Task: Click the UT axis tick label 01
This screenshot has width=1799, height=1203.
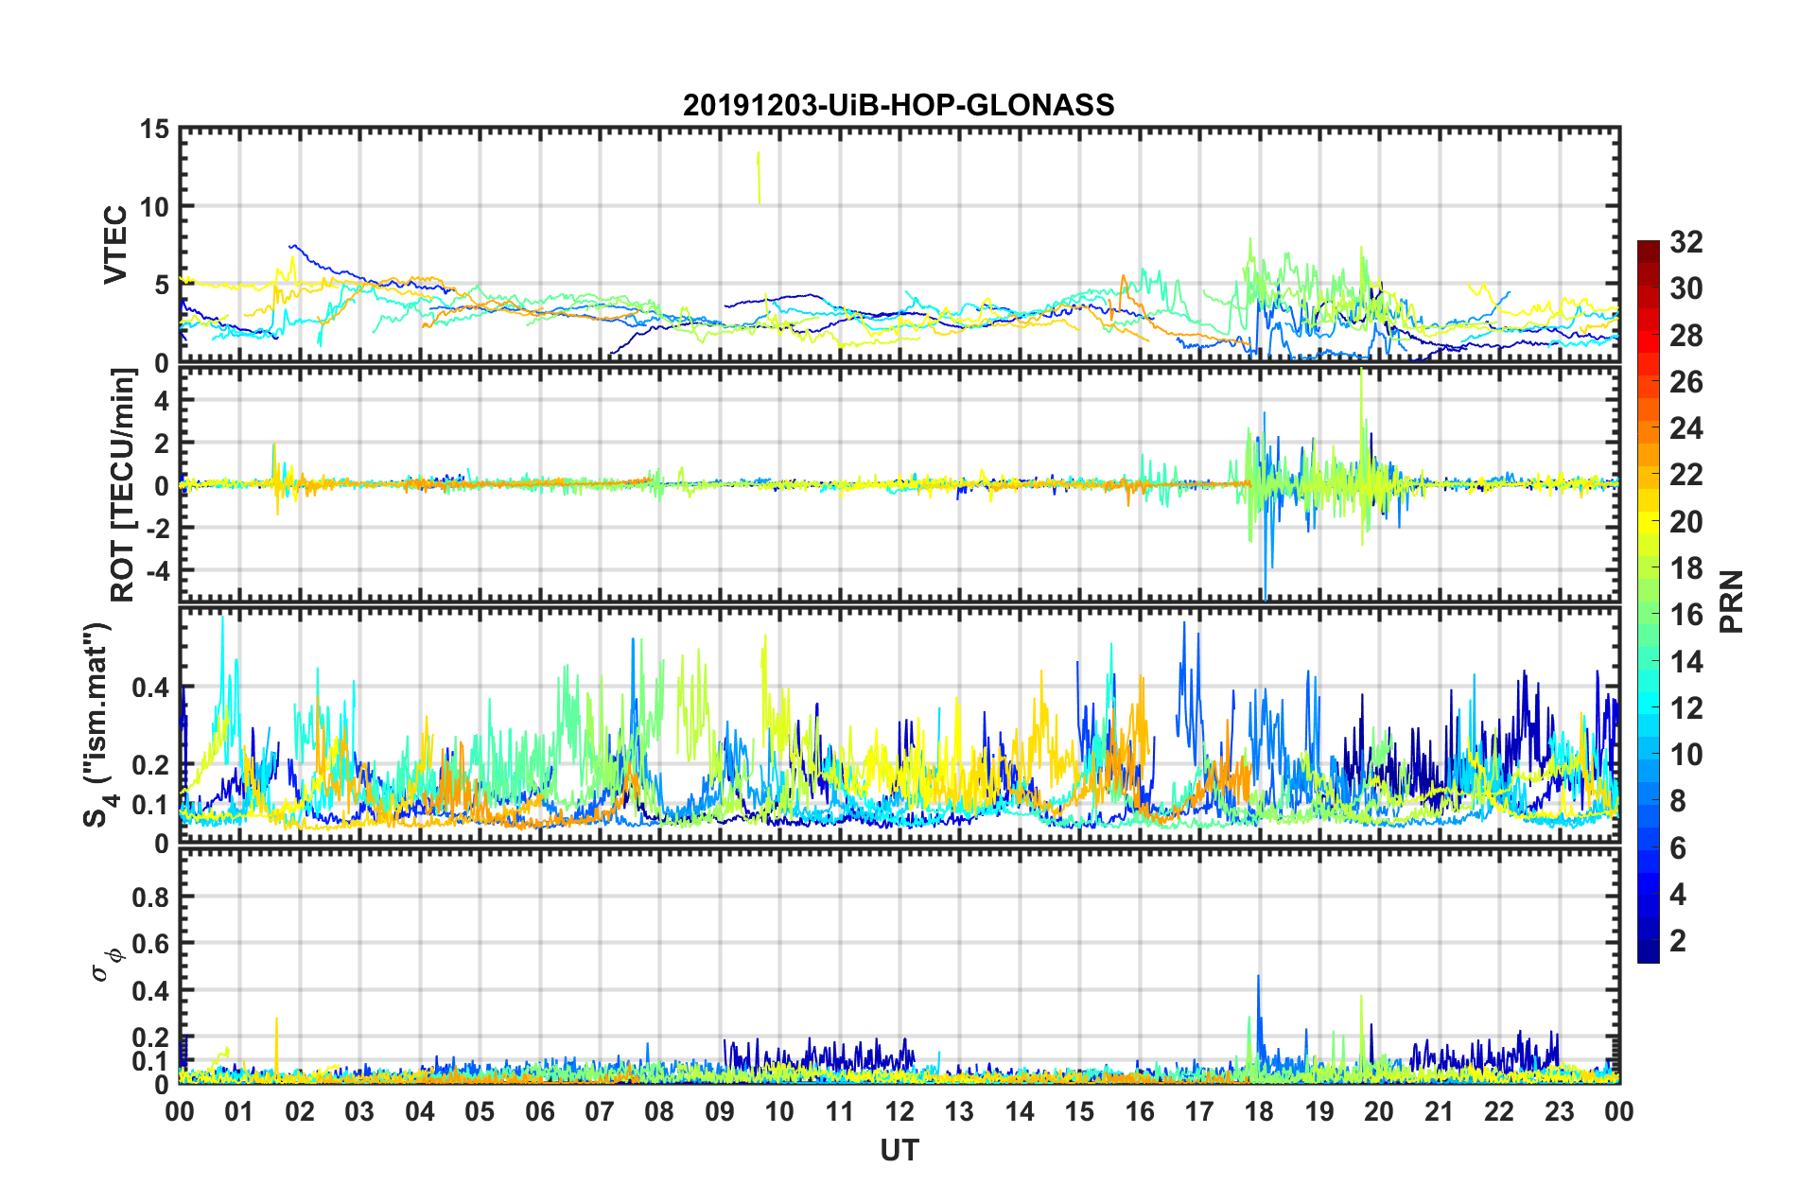Action: [239, 1111]
